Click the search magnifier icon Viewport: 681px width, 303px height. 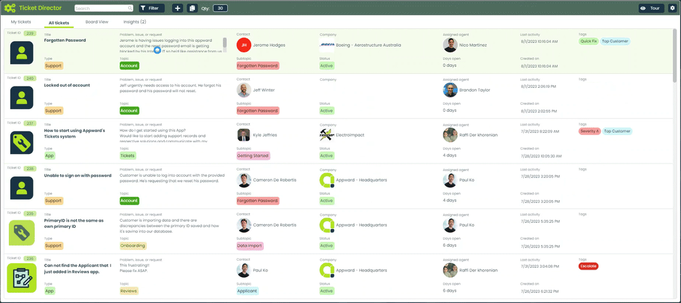pos(130,8)
